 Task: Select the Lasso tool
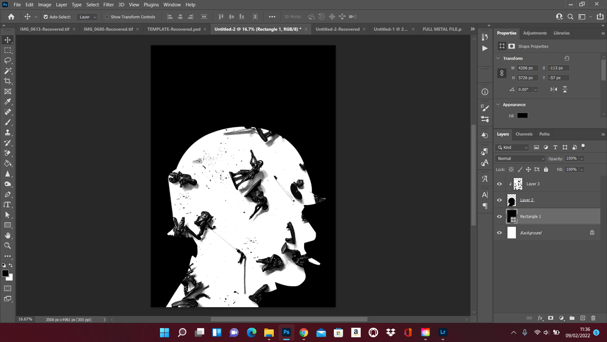coord(7,60)
